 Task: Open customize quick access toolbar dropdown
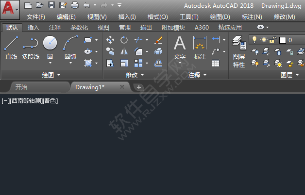coord(119,5)
